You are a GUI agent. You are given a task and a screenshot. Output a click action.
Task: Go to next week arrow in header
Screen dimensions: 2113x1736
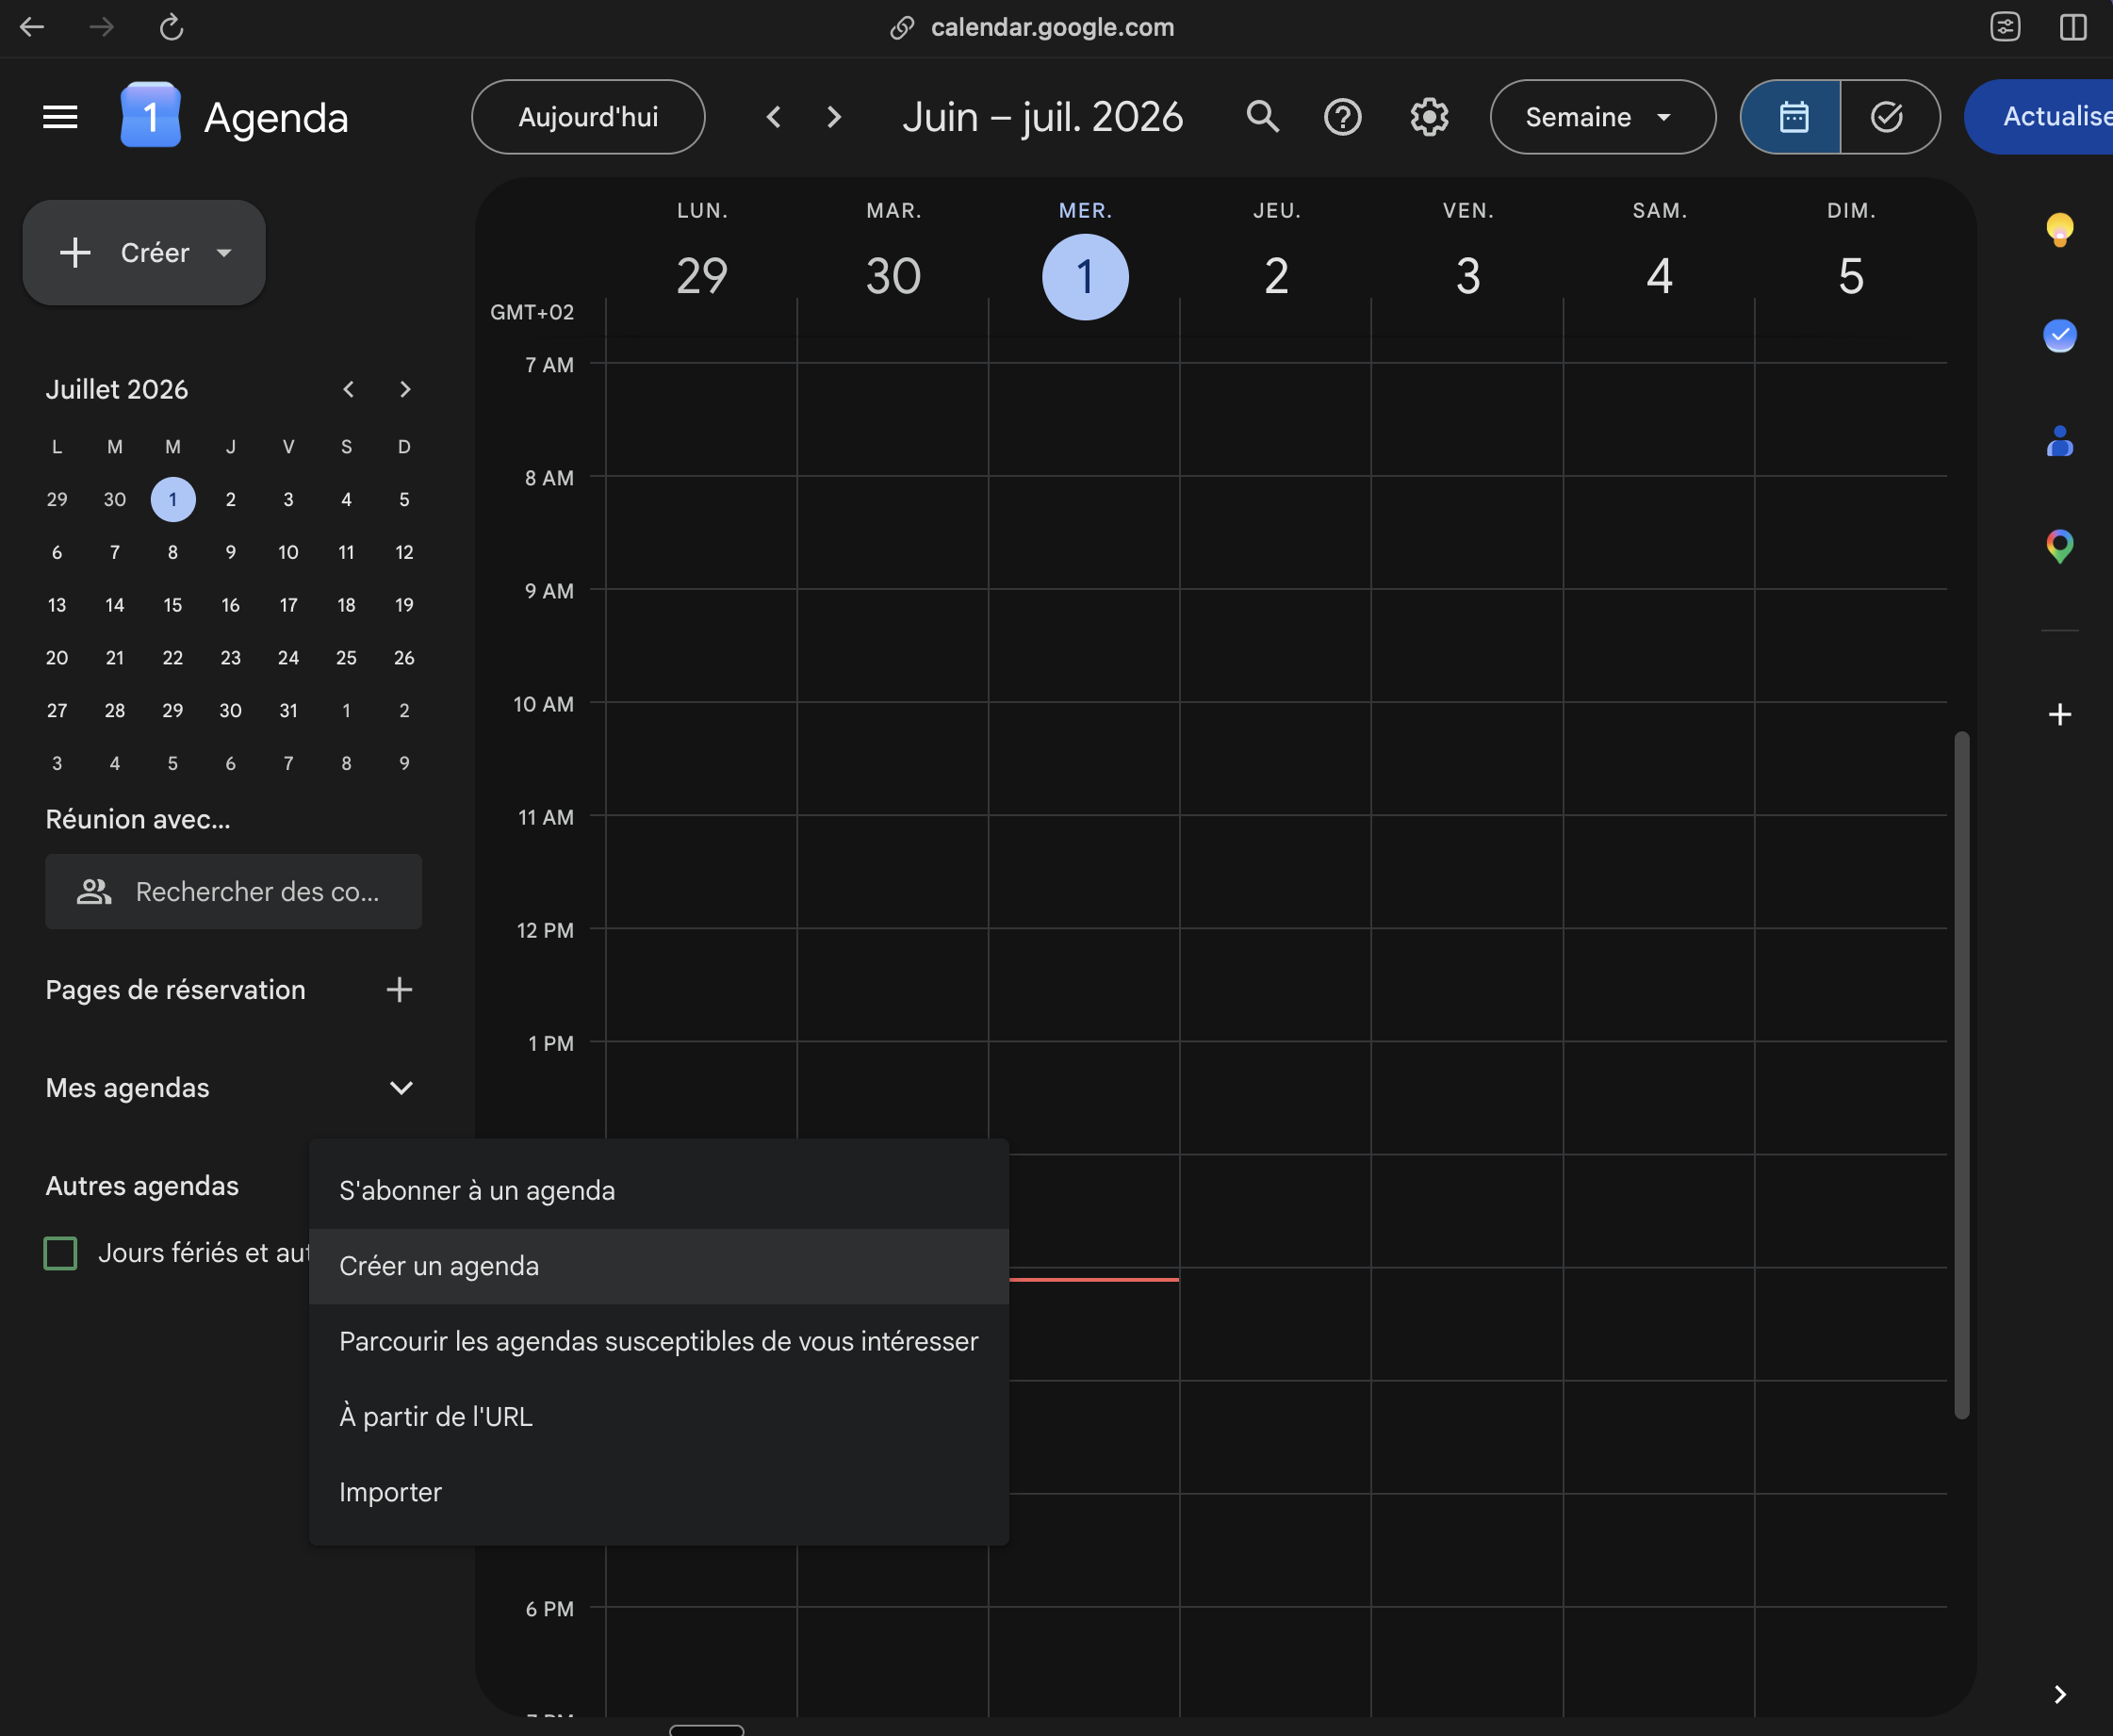tap(834, 117)
